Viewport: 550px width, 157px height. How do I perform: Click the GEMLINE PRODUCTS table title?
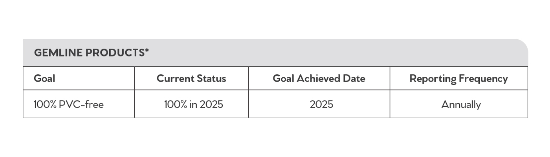[92, 53]
